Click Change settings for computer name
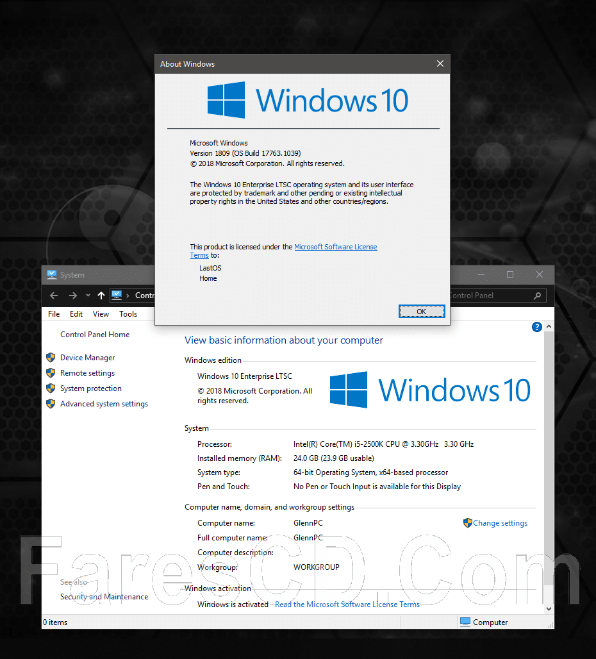This screenshot has width=596, height=659. (501, 523)
